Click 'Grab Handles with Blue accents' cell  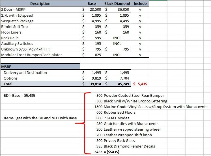point(131,124)
